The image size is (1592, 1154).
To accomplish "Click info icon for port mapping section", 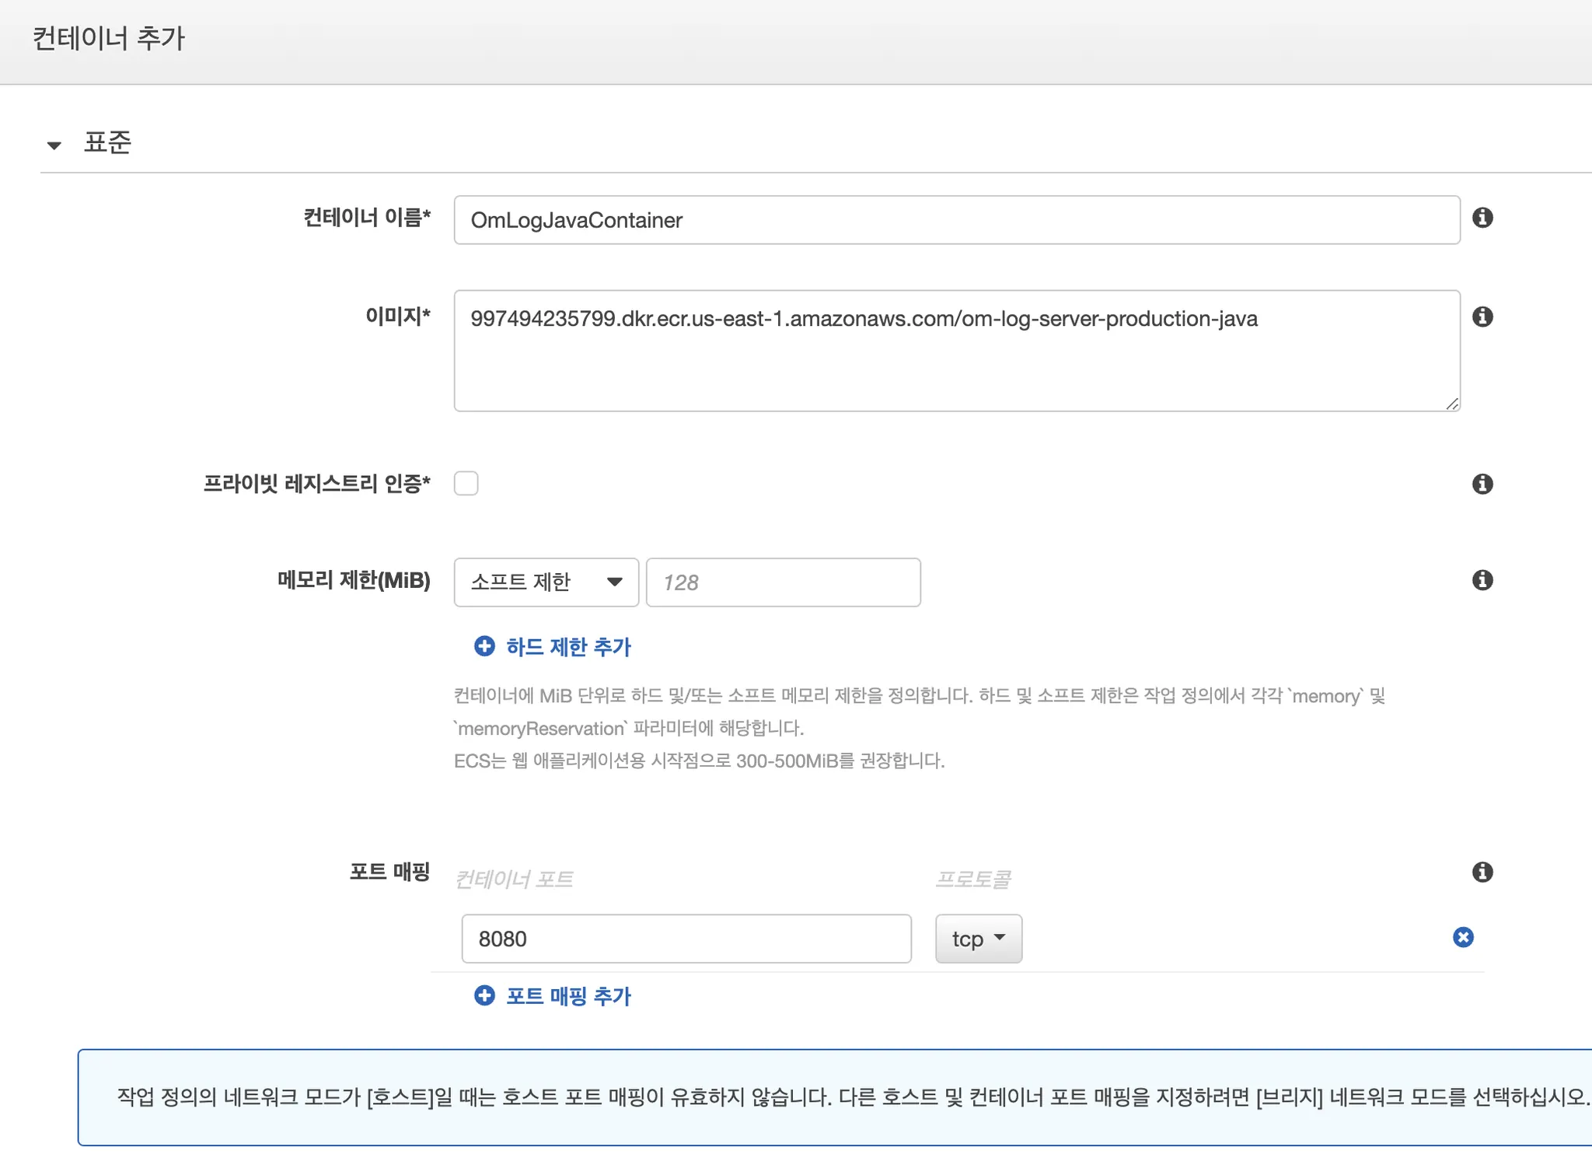I will [x=1482, y=872].
